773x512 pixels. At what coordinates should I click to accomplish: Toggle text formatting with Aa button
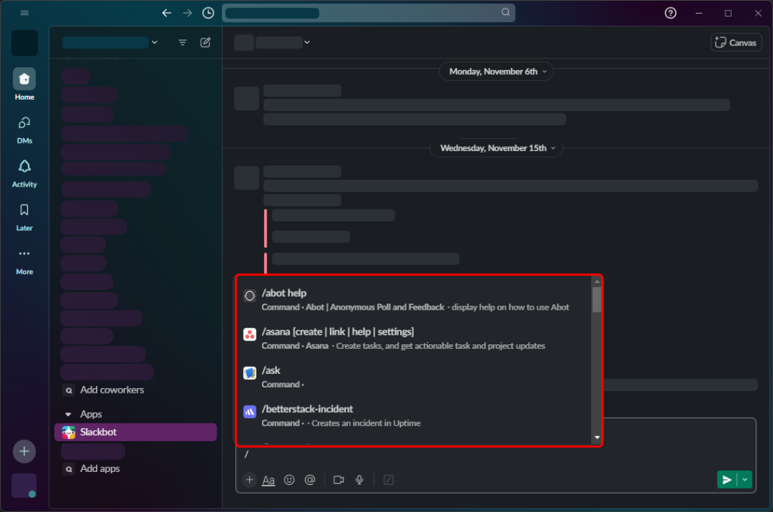269,480
